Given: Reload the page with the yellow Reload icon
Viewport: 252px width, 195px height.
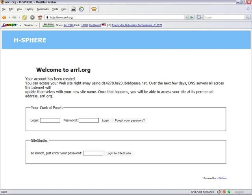Looking at the screenshot, I should tap(24, 17).
